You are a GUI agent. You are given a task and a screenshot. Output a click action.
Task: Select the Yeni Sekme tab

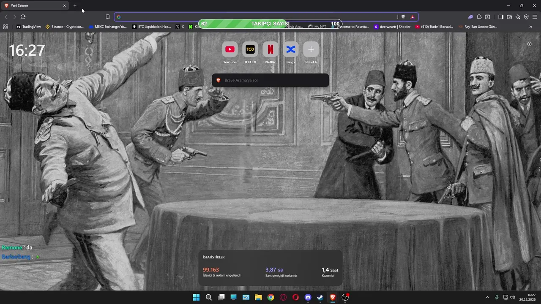[36, 5]
